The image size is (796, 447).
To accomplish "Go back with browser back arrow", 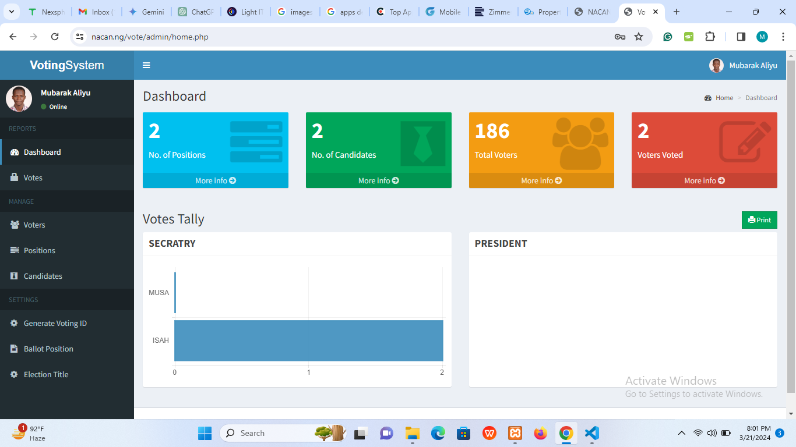I will click(x=13, y=37).
